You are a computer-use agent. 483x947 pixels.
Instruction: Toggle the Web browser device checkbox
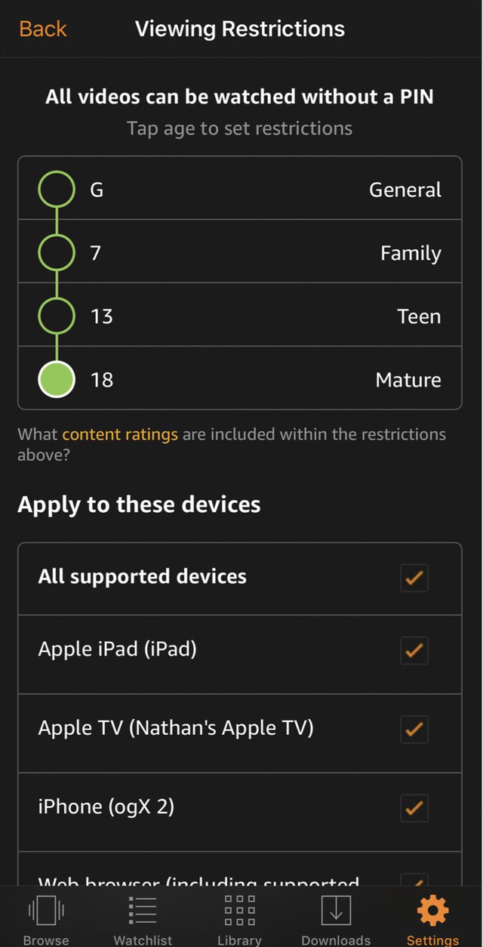click(414, 880)
